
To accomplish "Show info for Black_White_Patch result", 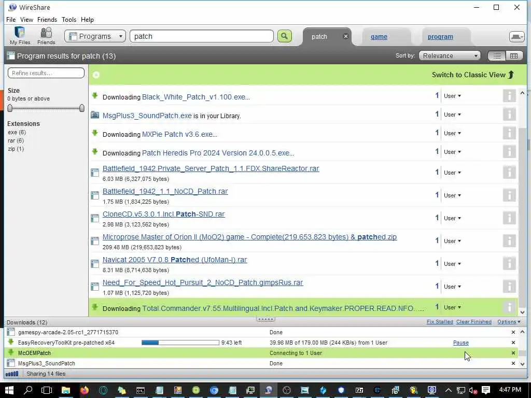I will (x=509, y=96).
